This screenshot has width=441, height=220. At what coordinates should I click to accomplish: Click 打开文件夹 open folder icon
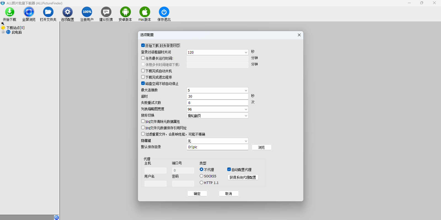(x=48, y=12)
